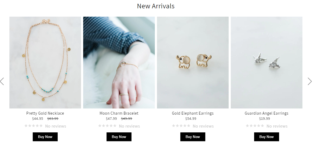The width and height of the screenshot is (318, 145).
Task: Click the Guardian Angel Earrings title link
Action: (x=267, y=113)
